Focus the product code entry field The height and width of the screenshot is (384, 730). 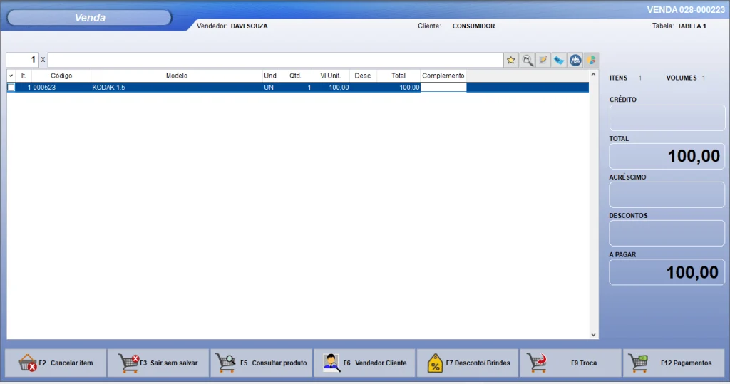[274, 60]
